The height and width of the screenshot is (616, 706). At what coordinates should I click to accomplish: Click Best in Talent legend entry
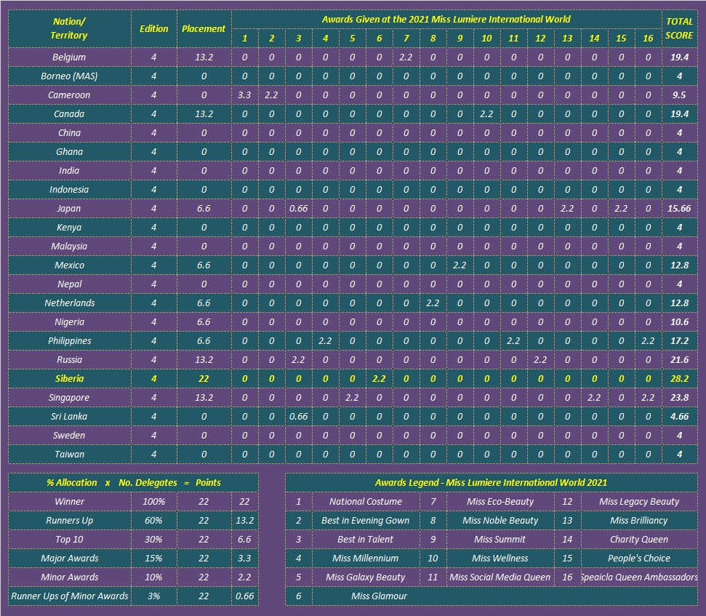coord(366,540)
